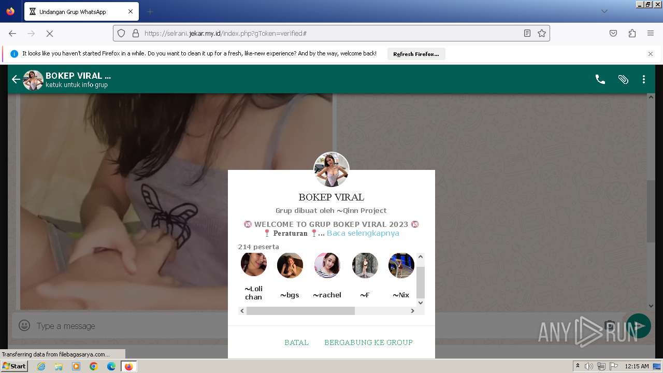Click the group avatar in chat header
The height and width of the screenshot is (373, 663).
pos(33,80)
